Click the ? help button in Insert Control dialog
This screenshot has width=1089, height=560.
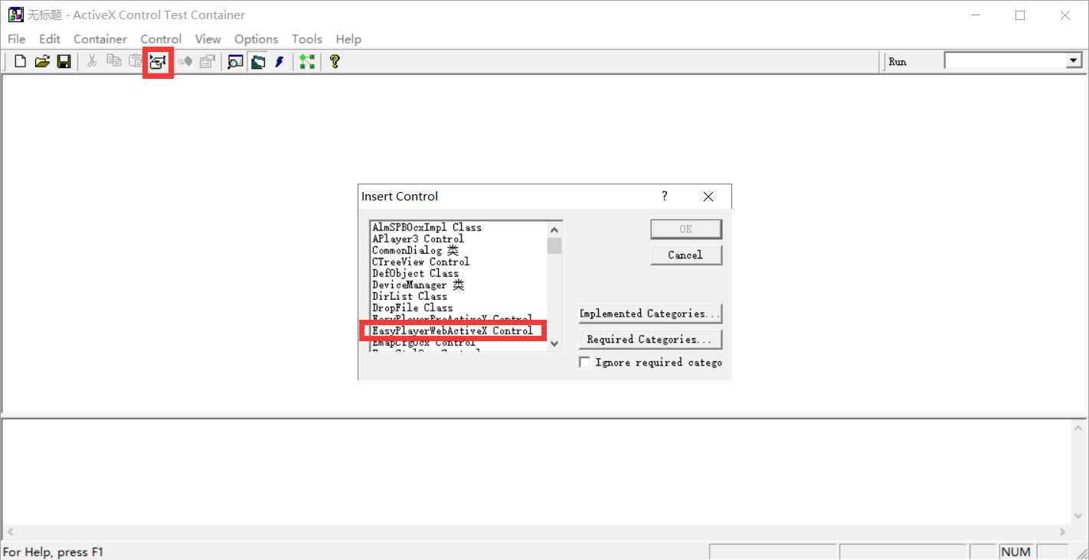click(665, 196)
